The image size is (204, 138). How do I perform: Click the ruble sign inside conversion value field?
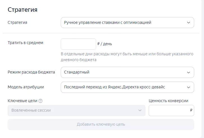tap(191, 111)
